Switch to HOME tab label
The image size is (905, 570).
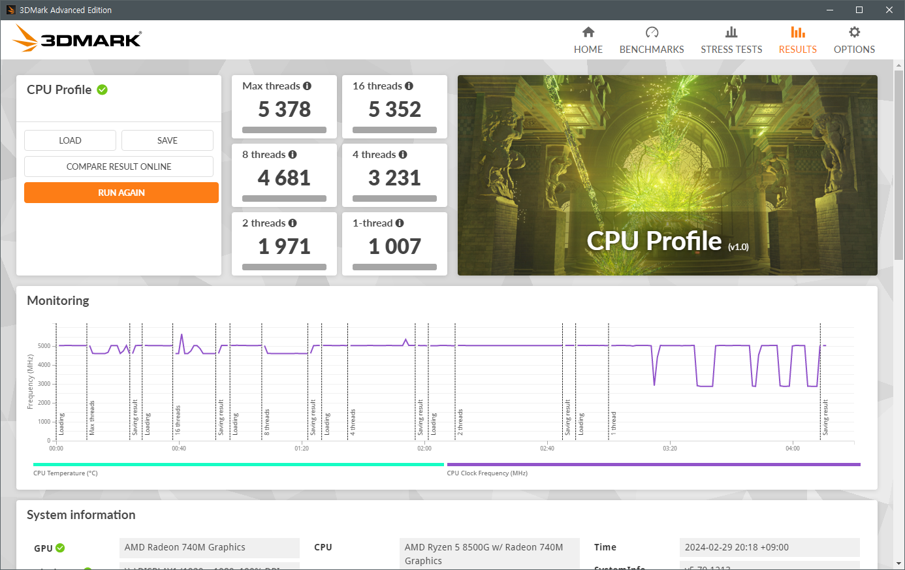click(x=588, y=50)
